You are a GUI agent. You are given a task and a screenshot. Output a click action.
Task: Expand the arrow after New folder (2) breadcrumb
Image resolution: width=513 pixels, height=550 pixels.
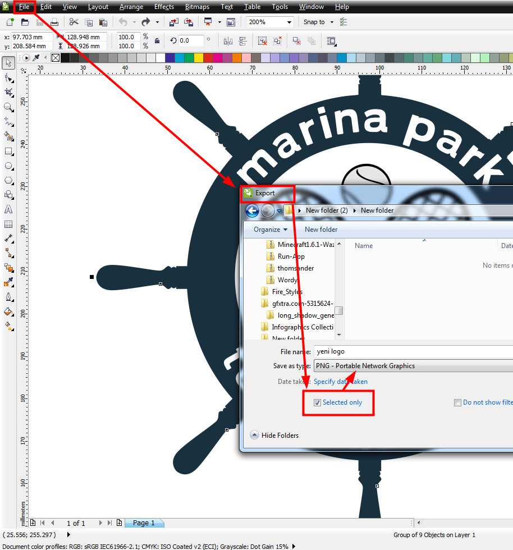pyautogui.click(x=354, y=210)
